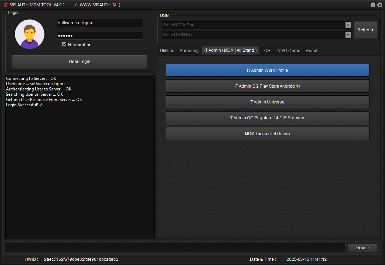Viewport: 385px width, 265px height.
Task: Select the QR tab
Action: click(x=267, y=50)
